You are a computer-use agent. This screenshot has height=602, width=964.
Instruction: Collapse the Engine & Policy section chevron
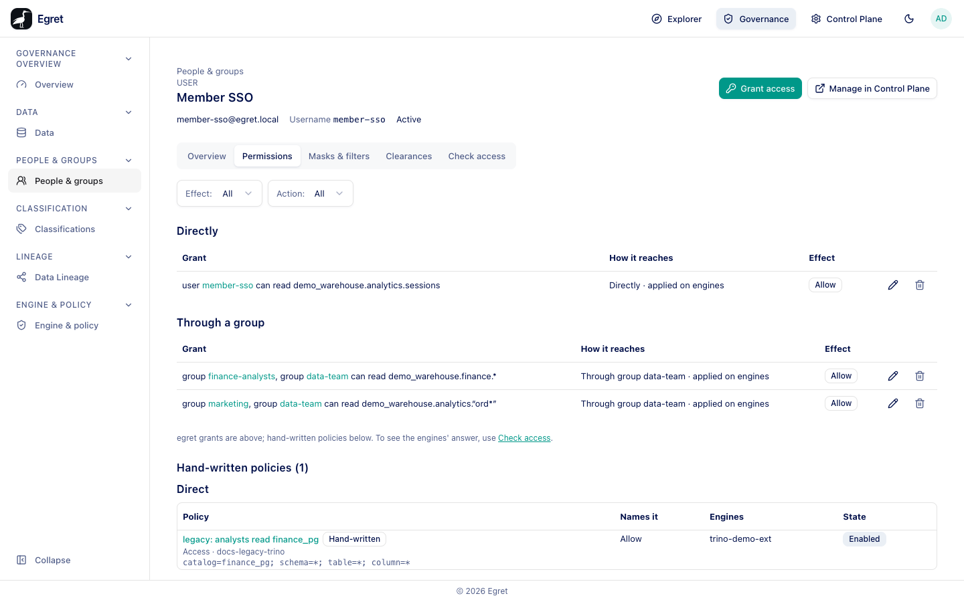129,305
